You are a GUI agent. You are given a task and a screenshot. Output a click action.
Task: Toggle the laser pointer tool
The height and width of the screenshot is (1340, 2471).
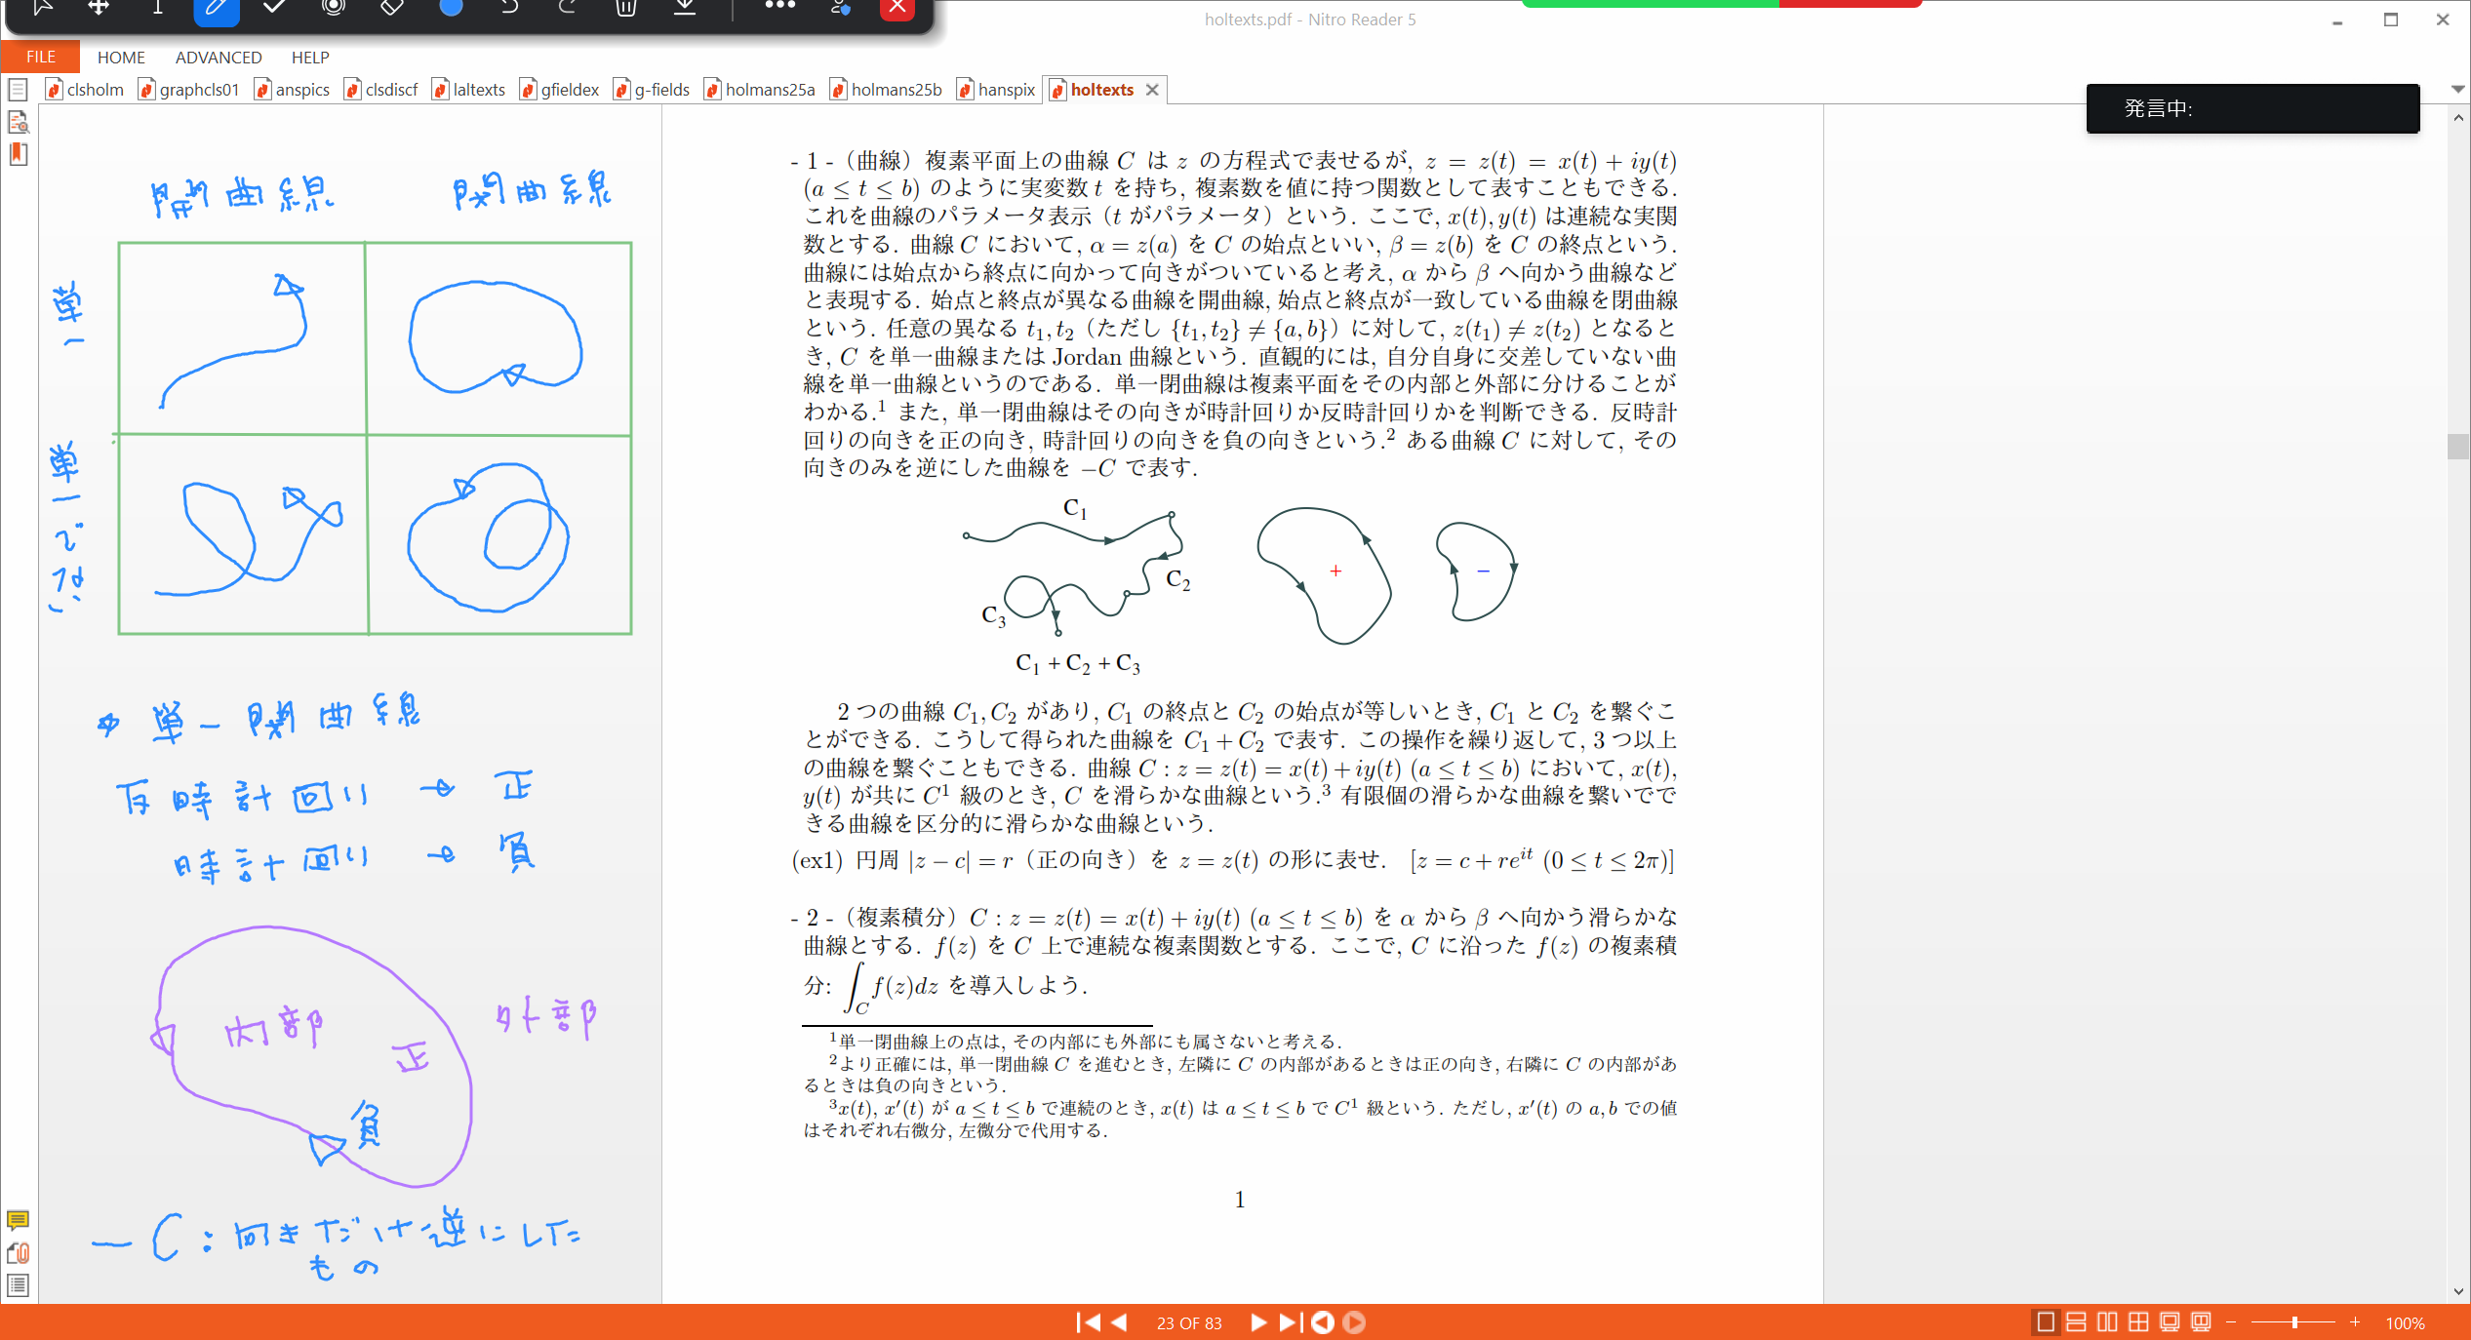coord(334,10)
